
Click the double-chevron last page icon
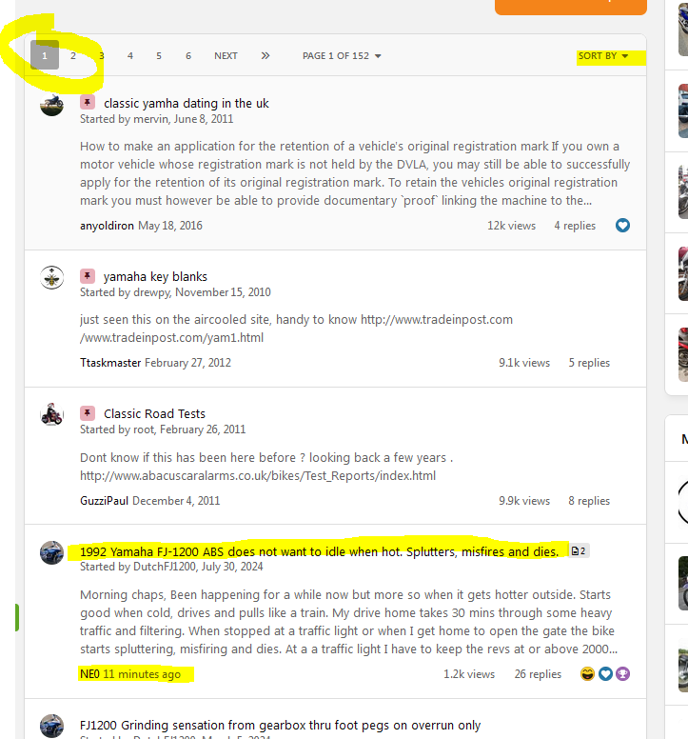tap(265, 55)
